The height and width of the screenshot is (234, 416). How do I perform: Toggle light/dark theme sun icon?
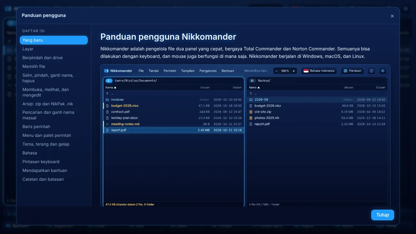click(x=383, y=71)
